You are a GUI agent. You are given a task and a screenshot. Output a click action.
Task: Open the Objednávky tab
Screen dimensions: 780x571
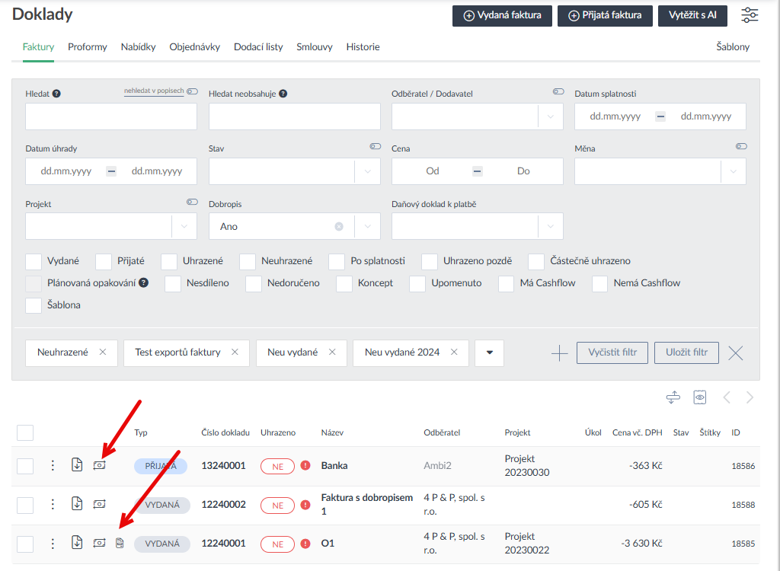[x=194, y=47]
